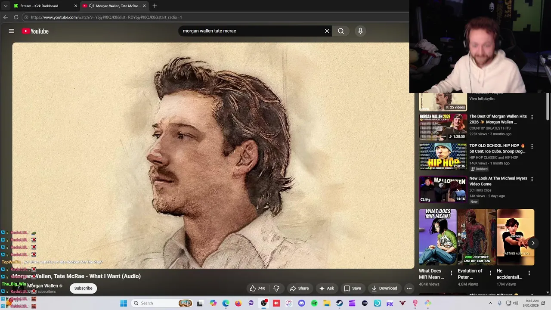Expand the tab search dropdown arrow
Image resolution: width=551 pixels, height=310 pixels.
pos(6,6)
